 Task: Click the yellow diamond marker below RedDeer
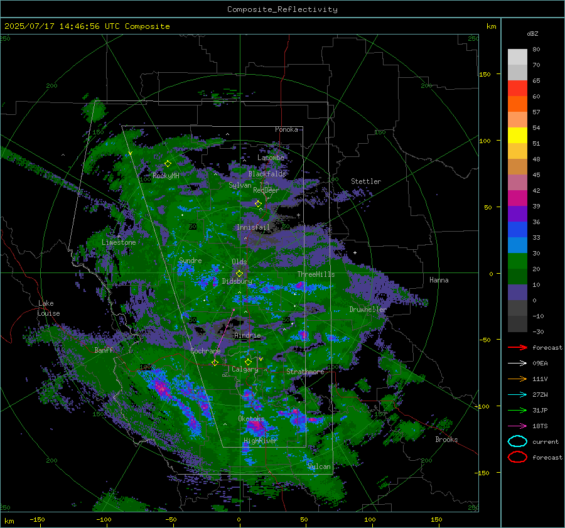click(x=258, y=204)
